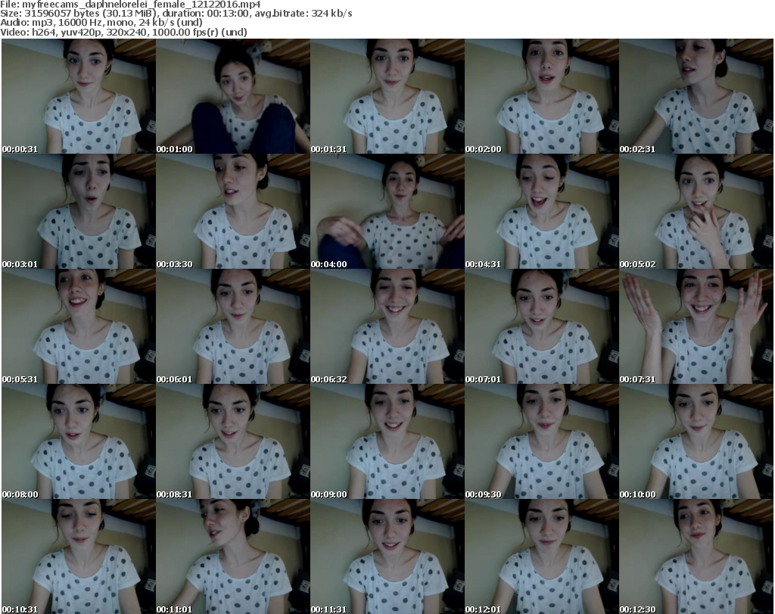Click the "Audio: mp3, 16000 Hz, mono" line
Image resolution: width=775 pixels, height=614 pixels.
67,23
